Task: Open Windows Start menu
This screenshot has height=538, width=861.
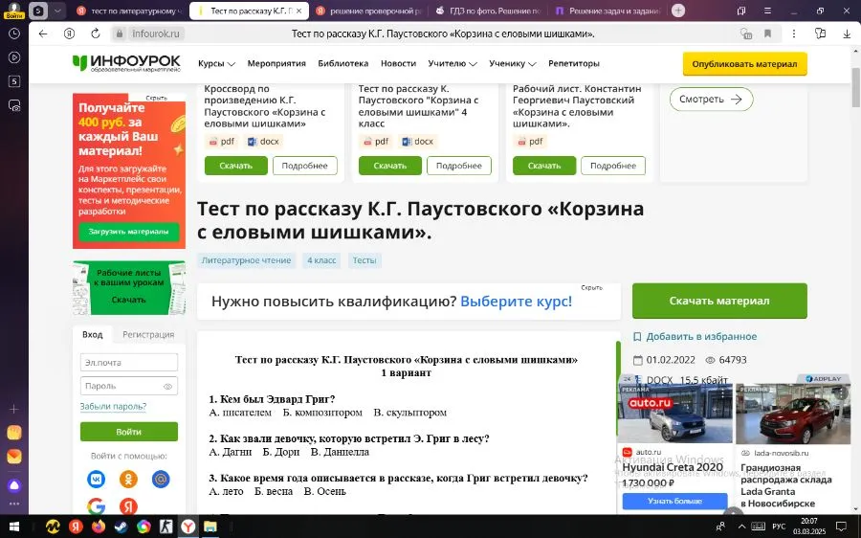Action: [x=13, y=527]
